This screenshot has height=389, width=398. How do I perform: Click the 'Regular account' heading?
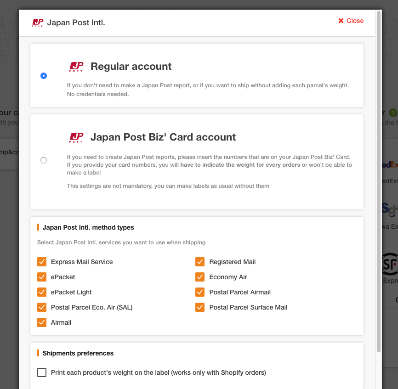coord(131,67)
